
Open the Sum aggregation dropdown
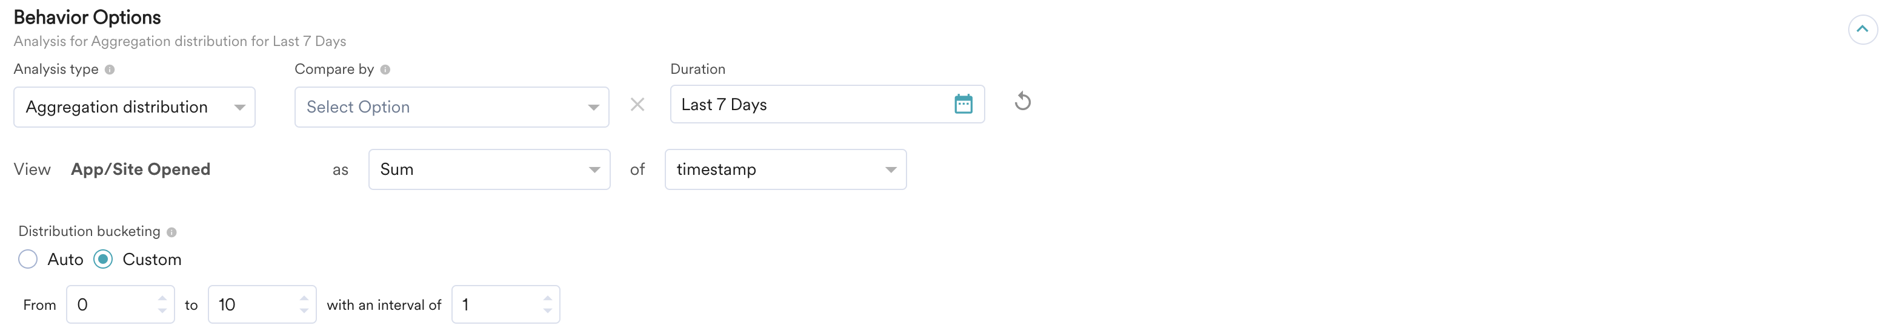coord(488,169)
